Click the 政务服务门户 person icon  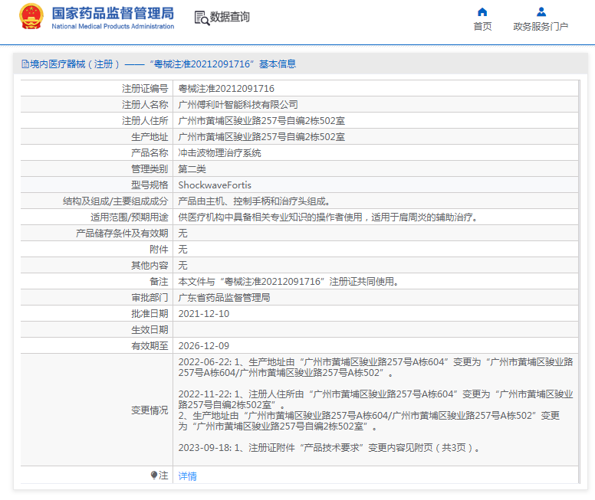(x=541, y=11)
